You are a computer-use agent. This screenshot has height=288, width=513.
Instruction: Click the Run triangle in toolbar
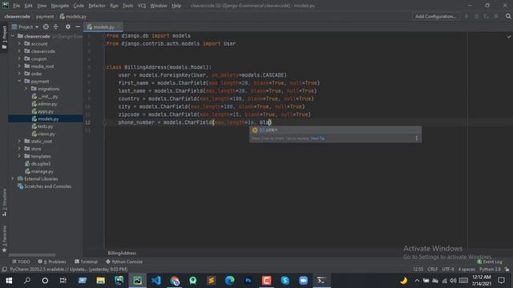point(467,16)
